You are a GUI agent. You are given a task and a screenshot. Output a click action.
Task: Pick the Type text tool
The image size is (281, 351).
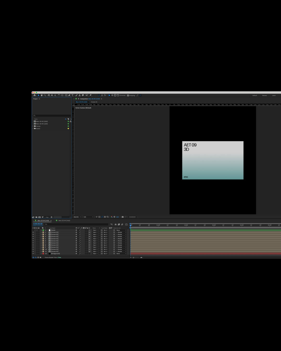pos(72,95)
